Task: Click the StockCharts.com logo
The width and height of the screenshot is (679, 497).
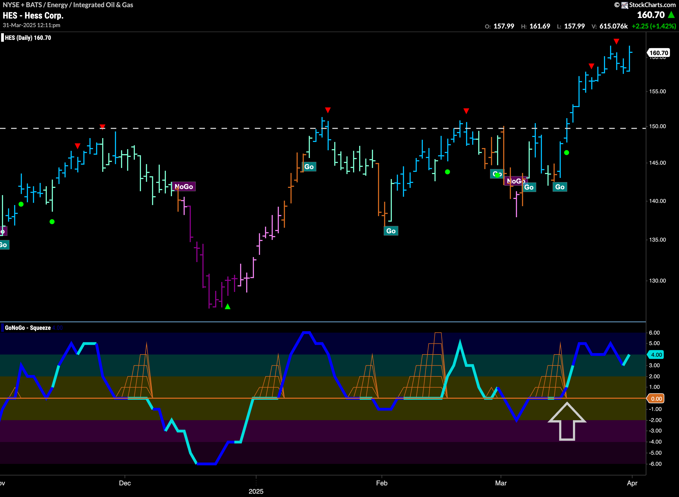Action: pyautogui.click(x=645, y=5)
